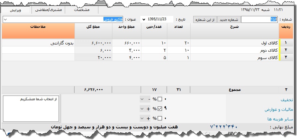This screenshot has width=297, height=140.
Task: Toggle the تخفیف percent checkbox
Action: click(160, 99)
